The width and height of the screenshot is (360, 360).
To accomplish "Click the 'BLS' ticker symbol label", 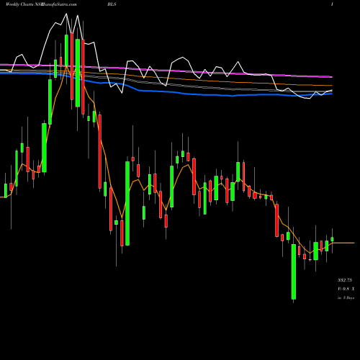I will pyautogui.click(x=112, y=4).
